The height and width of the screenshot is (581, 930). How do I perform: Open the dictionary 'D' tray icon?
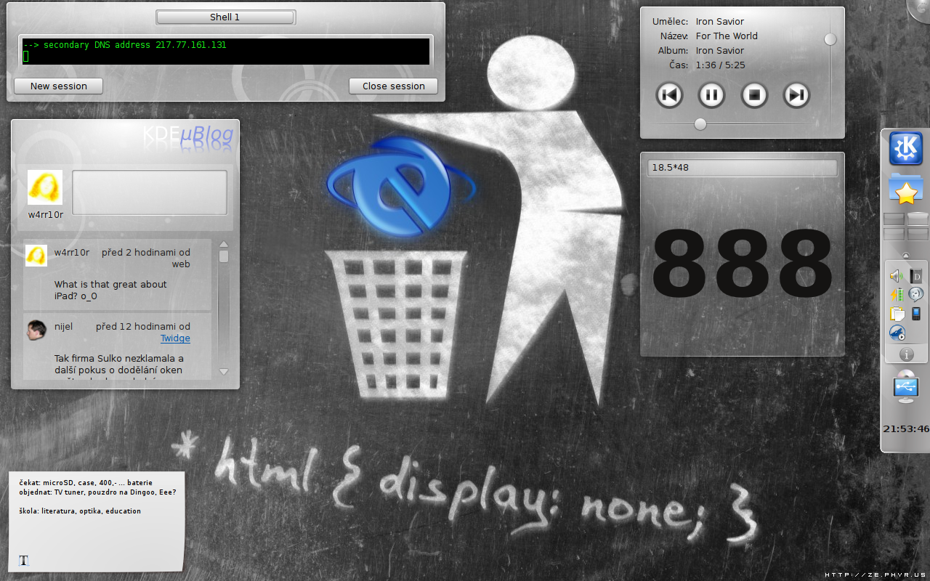tap(916, 275)
